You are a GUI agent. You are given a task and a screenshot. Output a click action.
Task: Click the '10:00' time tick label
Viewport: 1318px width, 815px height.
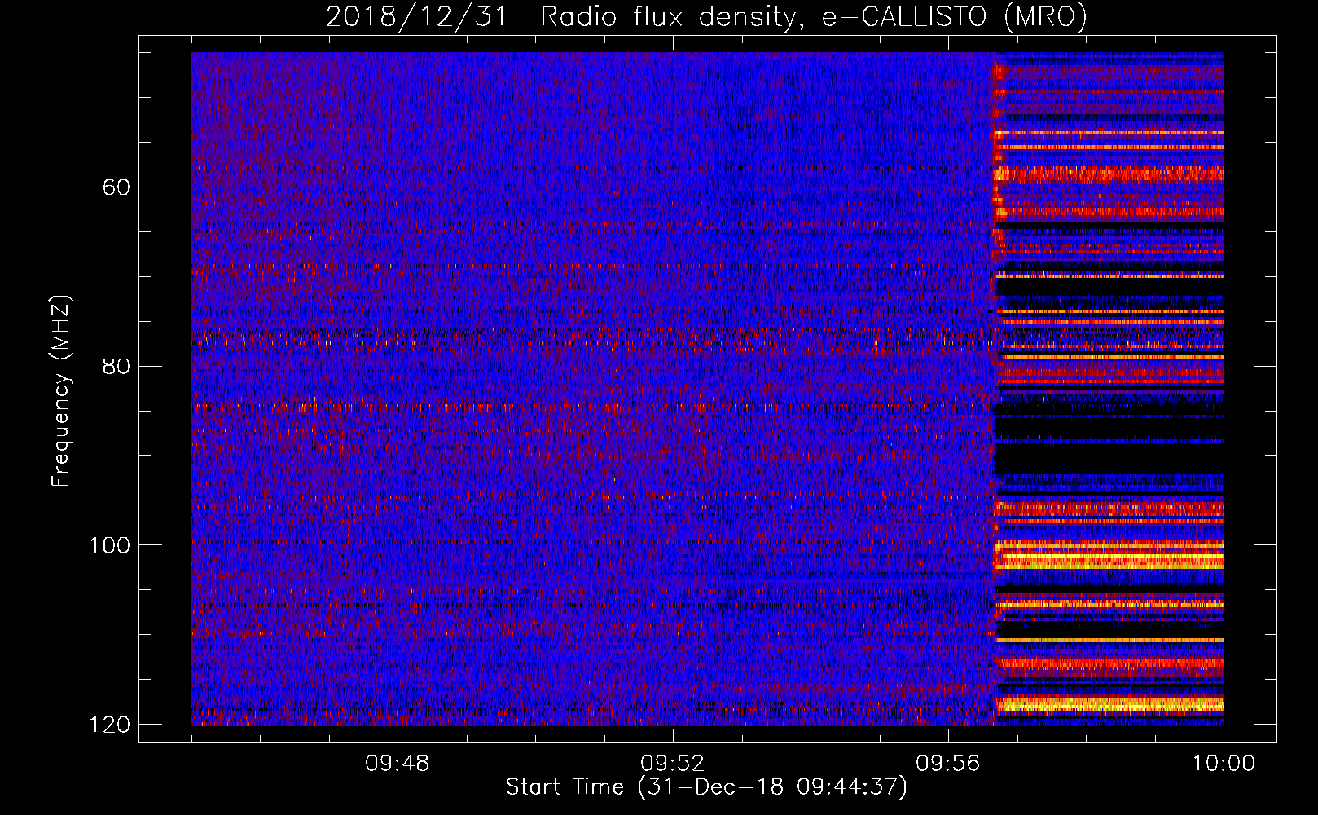point(1224,764)
